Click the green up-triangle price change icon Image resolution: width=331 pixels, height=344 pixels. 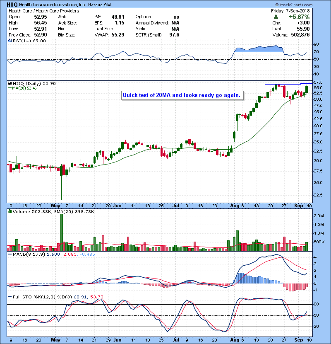(276, 17)
